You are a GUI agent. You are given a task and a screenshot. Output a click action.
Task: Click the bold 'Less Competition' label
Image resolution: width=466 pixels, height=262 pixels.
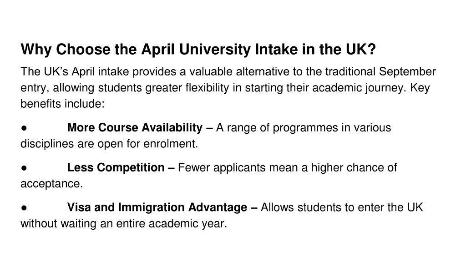pyautogui.click(x=116, y=167)
